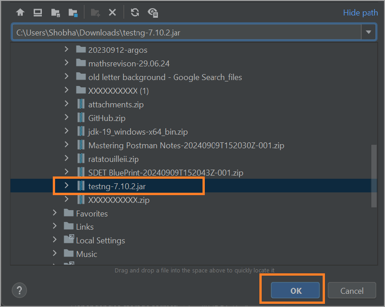Confirm selection with the OK button
Viewport: 385px width, 307px height.
point(296,290)
